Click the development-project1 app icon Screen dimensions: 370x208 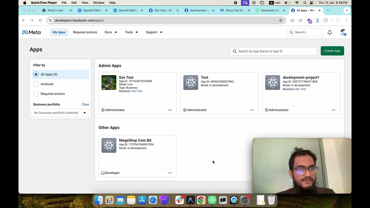(x=273, y=83)
